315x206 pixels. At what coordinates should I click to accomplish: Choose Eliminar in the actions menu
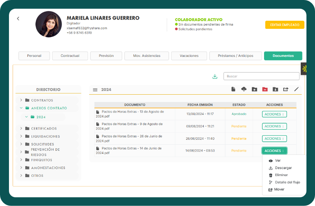(x=281, y=175)
